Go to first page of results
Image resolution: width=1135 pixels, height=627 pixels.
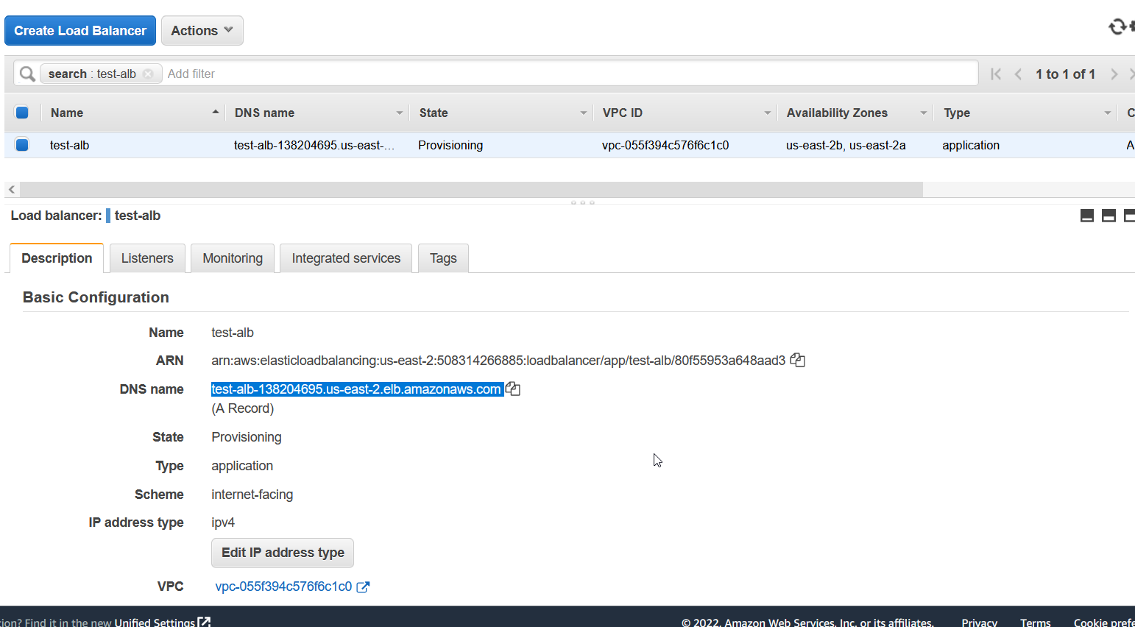click(996, 74)
